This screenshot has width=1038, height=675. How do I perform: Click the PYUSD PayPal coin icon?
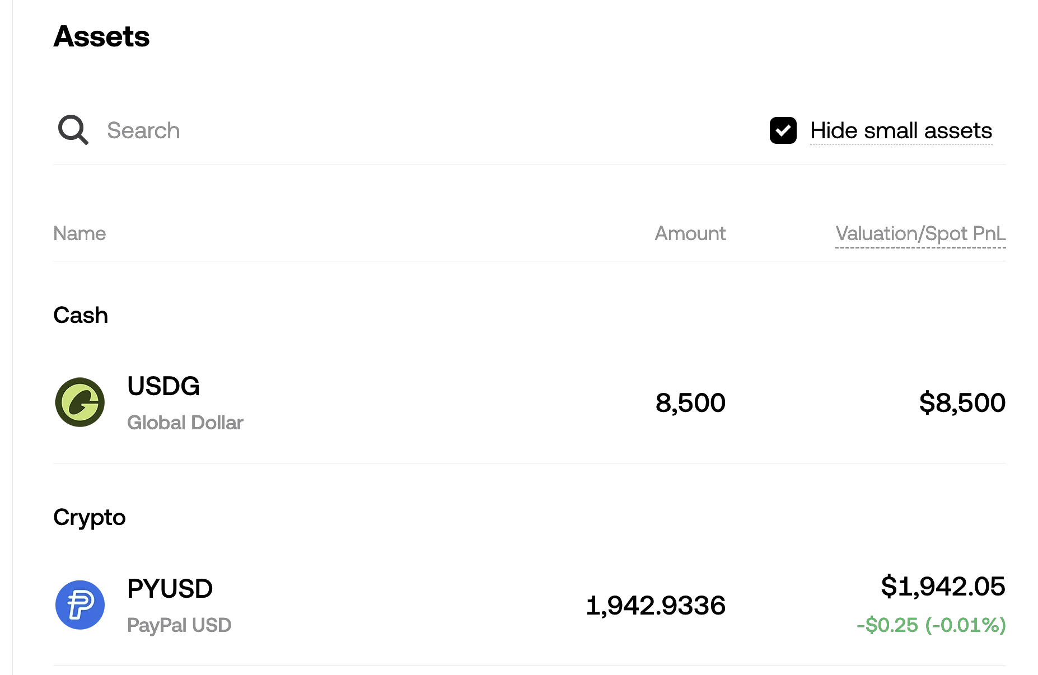point(80,605)
